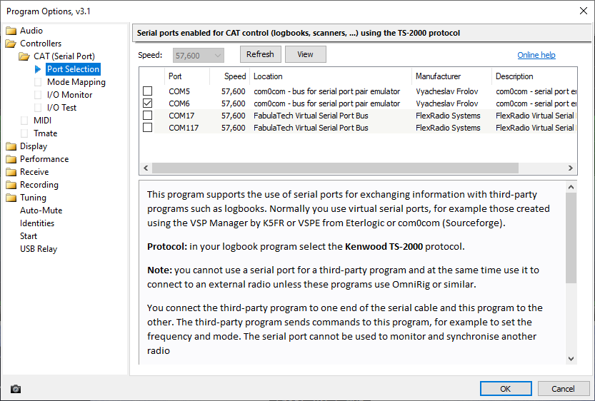
Task: Enable the COM5 port checkbox
Action: 148,91
